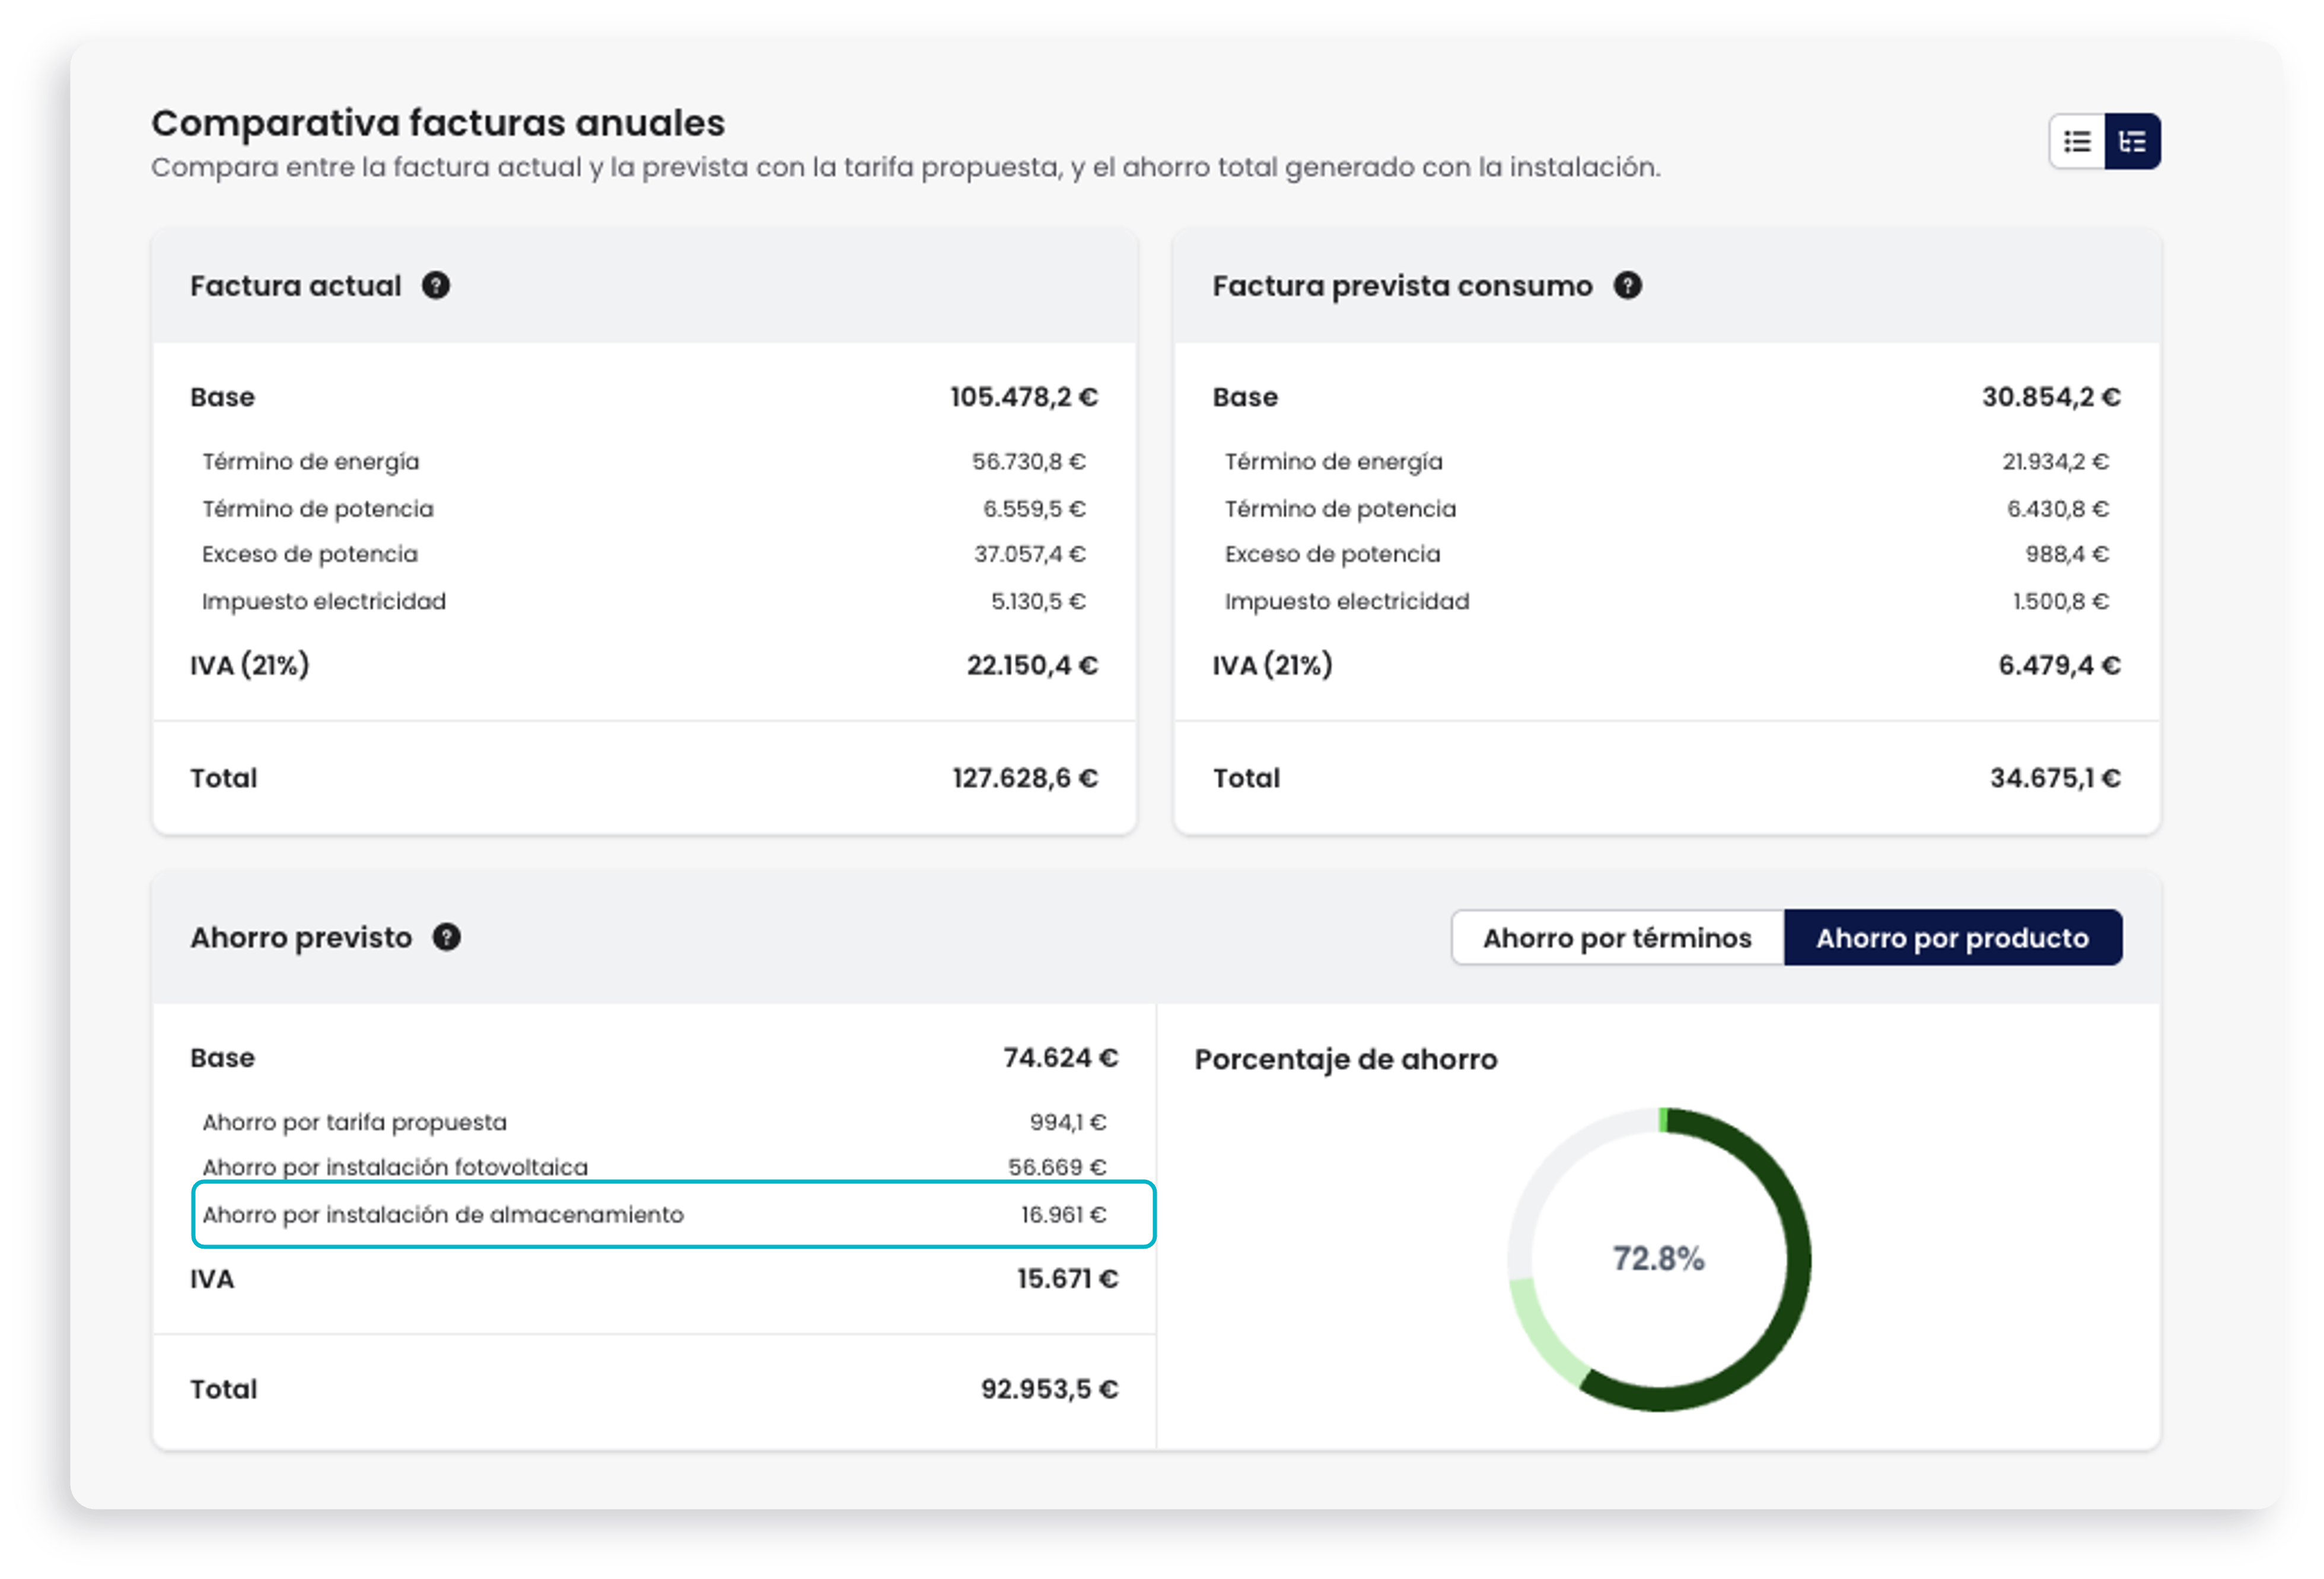
Task: Open the help icon next to Factura actual
Action: pyautogui.click(x=435, y=286)
